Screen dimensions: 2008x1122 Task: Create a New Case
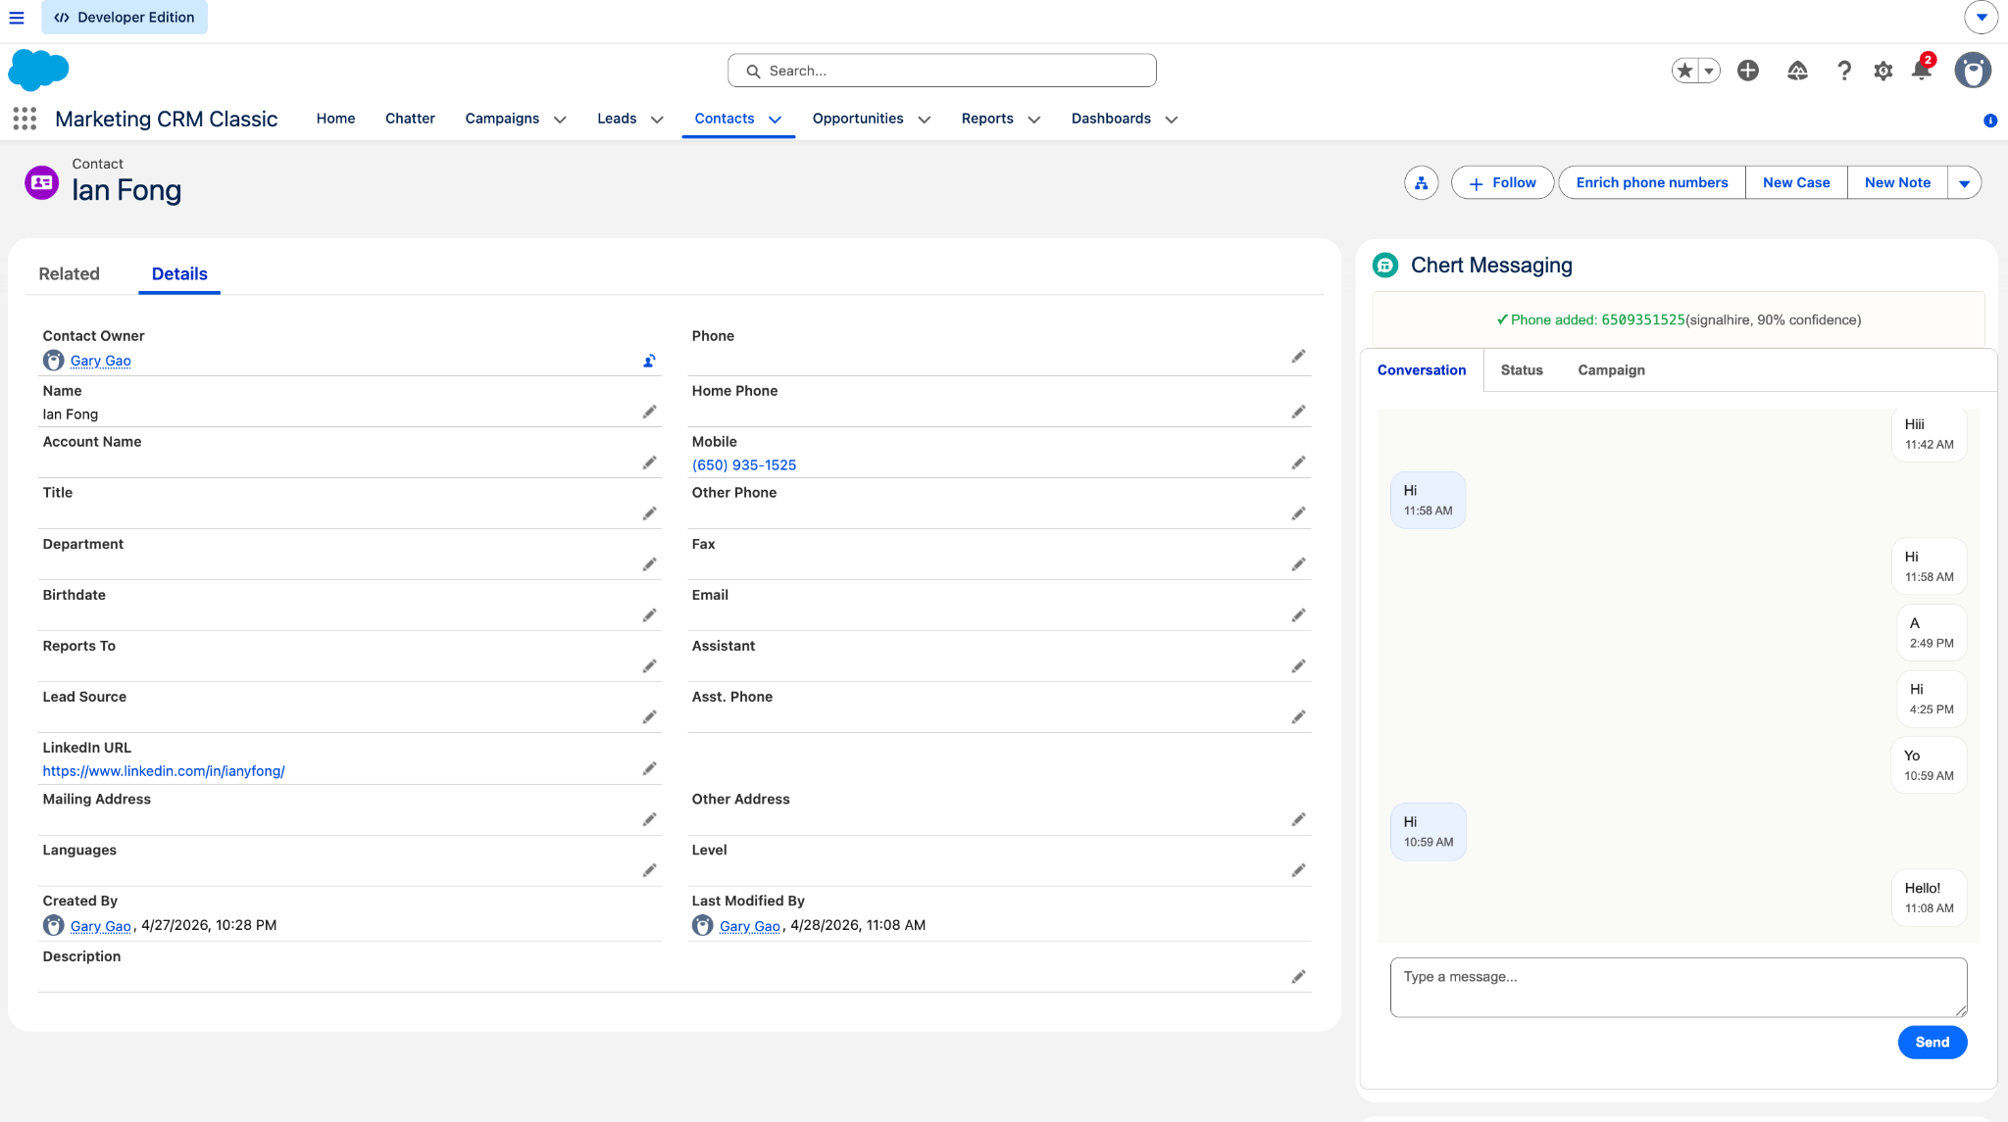coord(1796,183)
